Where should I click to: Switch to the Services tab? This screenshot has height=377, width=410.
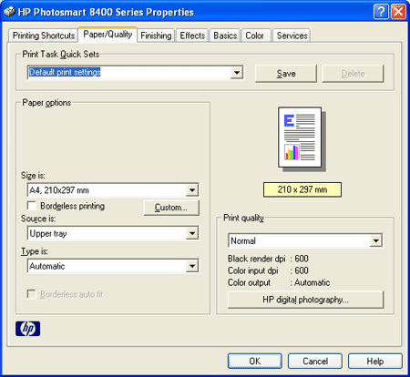(x=292, y=36)
